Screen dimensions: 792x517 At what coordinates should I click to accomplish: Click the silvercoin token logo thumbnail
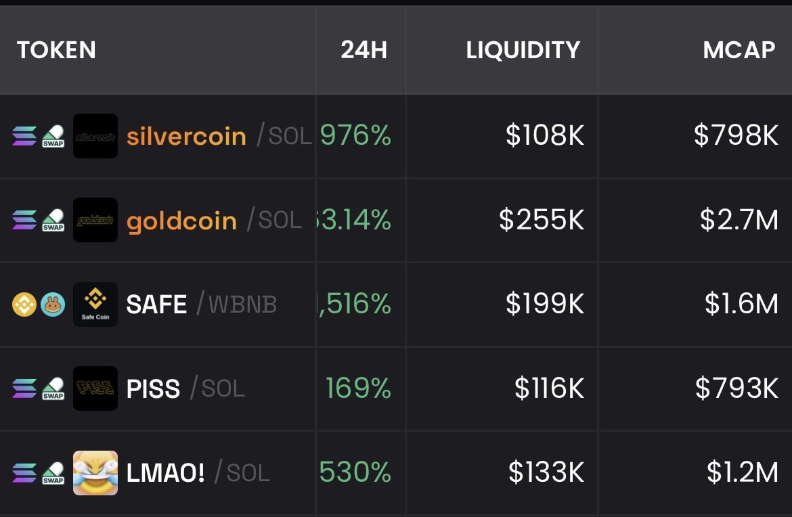[x=95, y=136]
